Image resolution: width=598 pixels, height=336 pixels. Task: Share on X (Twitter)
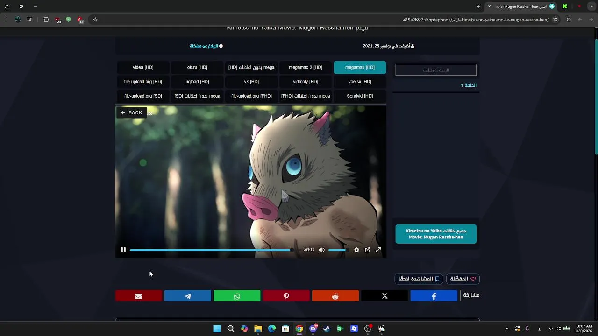[384, 296]
